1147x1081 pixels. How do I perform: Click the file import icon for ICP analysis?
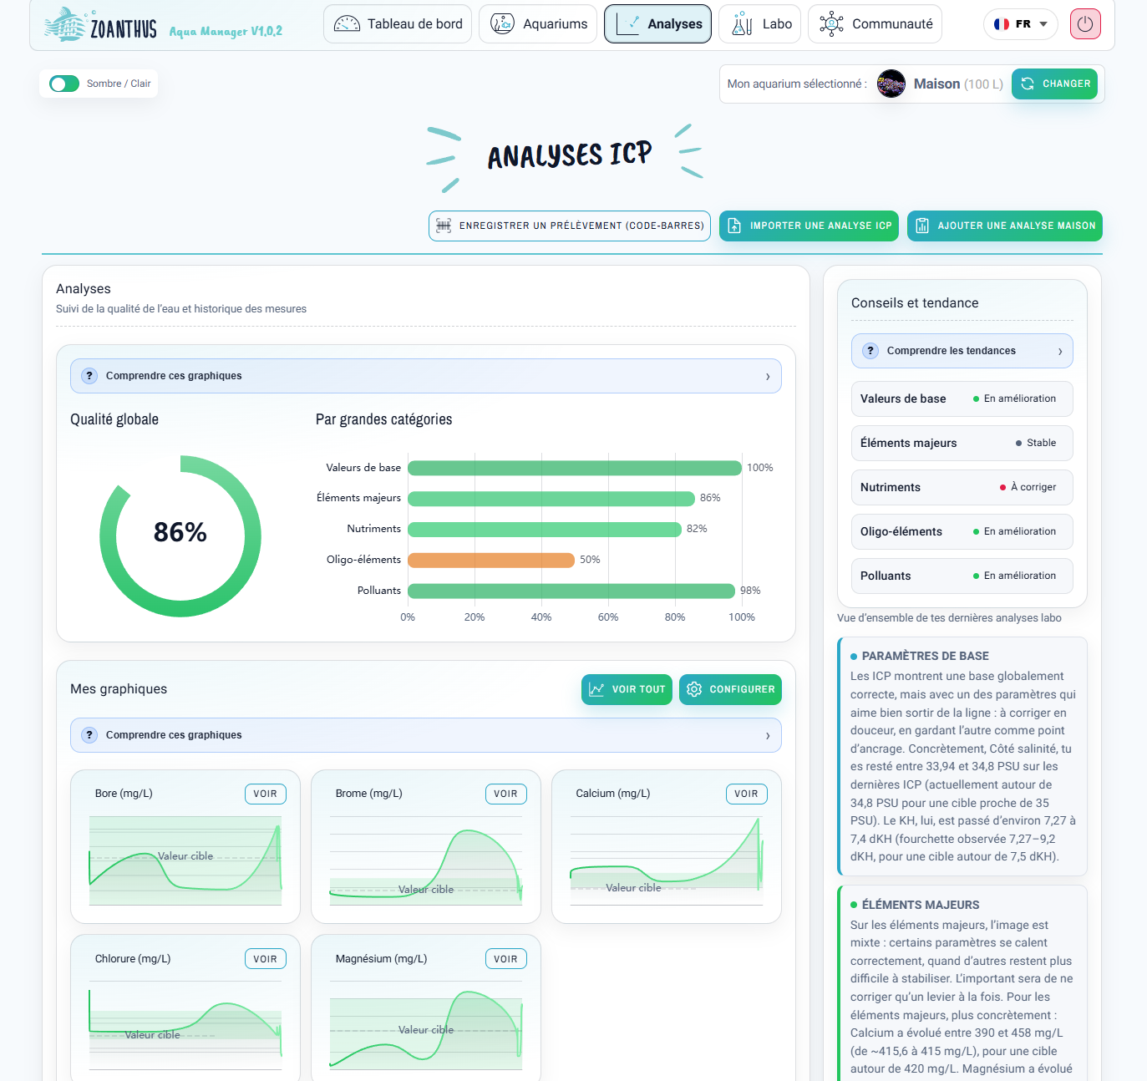pos(734,226)
